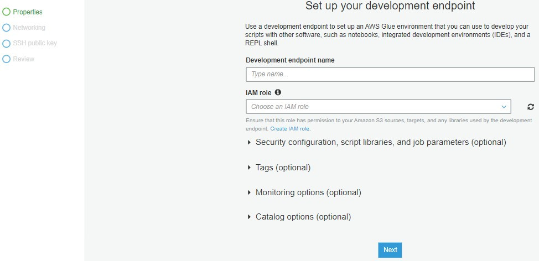Expand the Catalog options section
The image size is (539, 261).
pos(303,217)
